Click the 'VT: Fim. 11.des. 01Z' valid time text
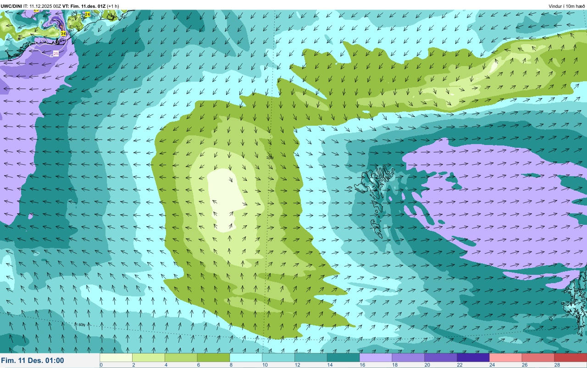This screenshot has width=587, height=368. pyautogui.click(x=84, y=6)
